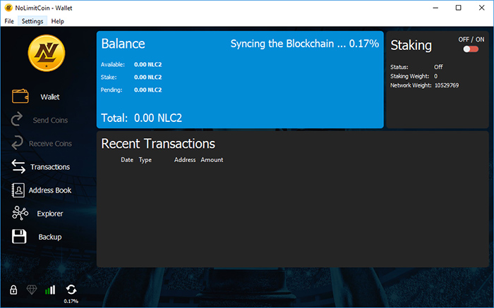This screenshot has width=494, height=308.
Task: Click the Address column header
Action: point(185,160)
